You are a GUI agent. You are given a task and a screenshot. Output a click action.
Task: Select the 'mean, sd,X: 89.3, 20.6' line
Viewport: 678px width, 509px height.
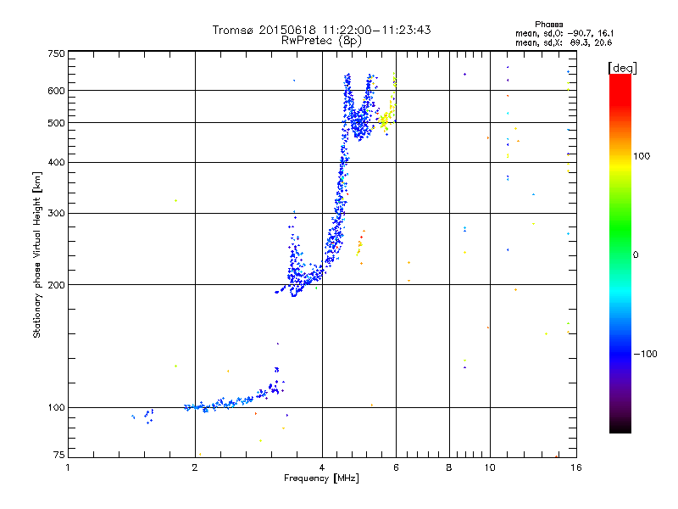click(x=564, y=42)
